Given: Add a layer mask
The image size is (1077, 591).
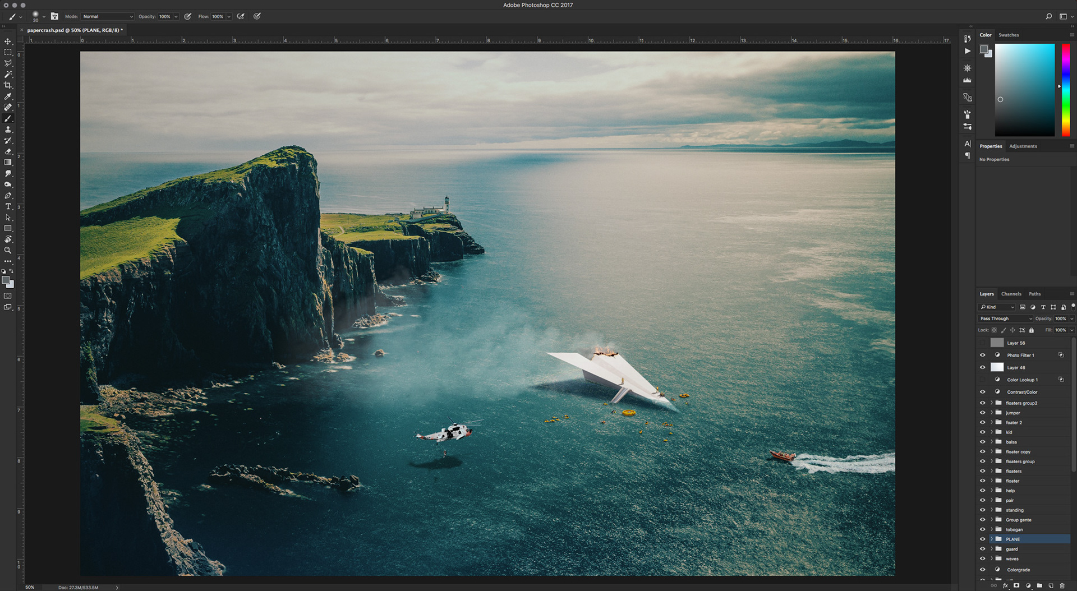Looking at the screenshot, I should (x=1016, y=585).
